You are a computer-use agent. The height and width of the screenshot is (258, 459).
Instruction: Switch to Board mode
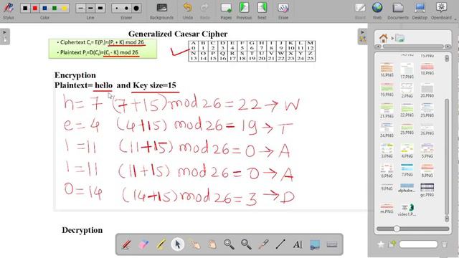pos(360,11)
